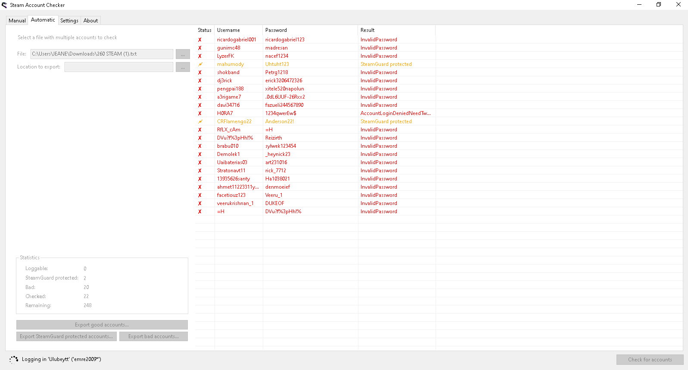Select the Automatic tab
The width and height of the screenshot is (688, 370).
pyautogui.click(x=43, y=20)
